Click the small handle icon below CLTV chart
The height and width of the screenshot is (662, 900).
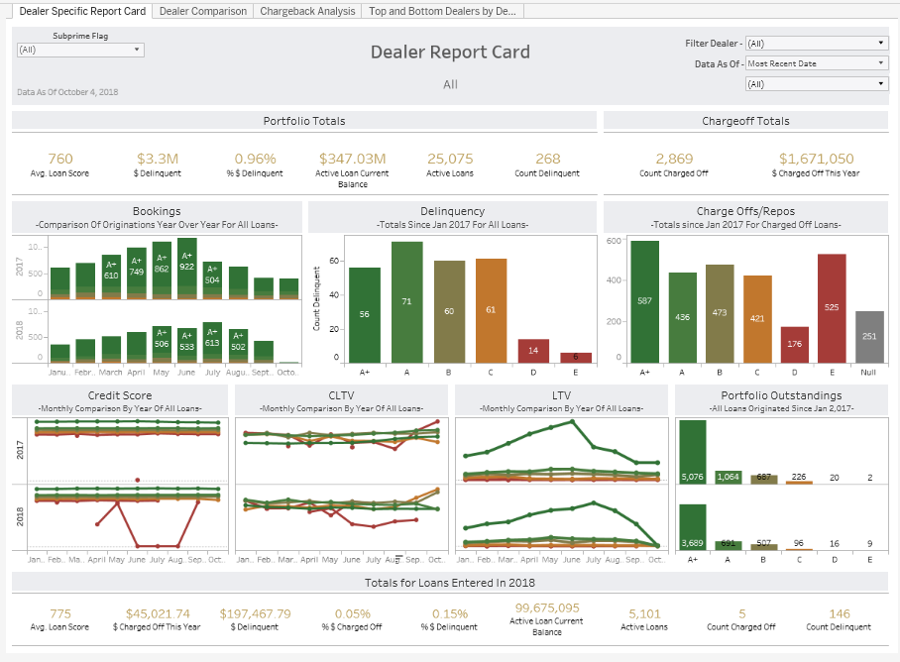pos(399,557)
